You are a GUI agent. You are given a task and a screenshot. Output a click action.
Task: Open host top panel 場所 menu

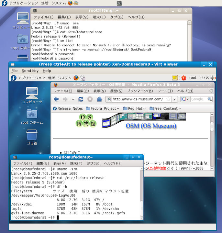click(45, 3)
